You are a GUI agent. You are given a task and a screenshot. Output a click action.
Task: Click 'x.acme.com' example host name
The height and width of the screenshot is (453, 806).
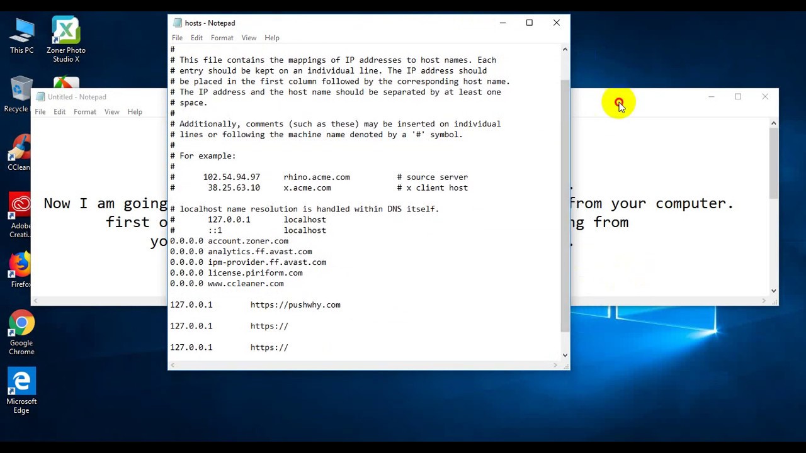307,188
